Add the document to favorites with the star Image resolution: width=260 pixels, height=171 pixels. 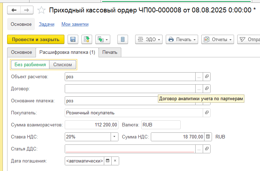coord(42,10)
